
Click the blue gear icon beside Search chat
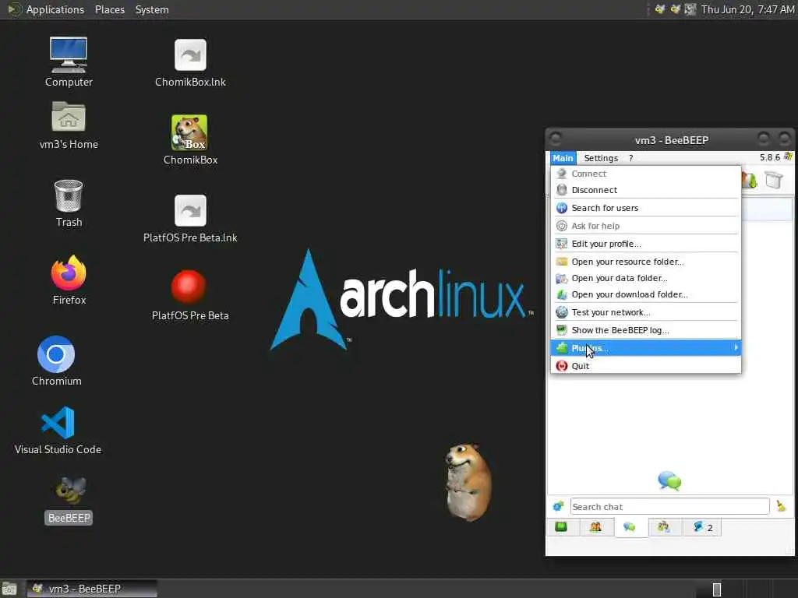click(x=558, y=506)
